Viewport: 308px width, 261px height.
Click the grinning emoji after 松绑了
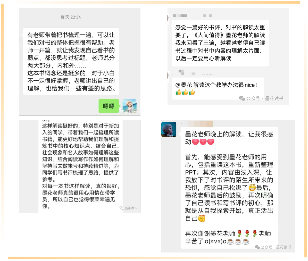[252, 188]
